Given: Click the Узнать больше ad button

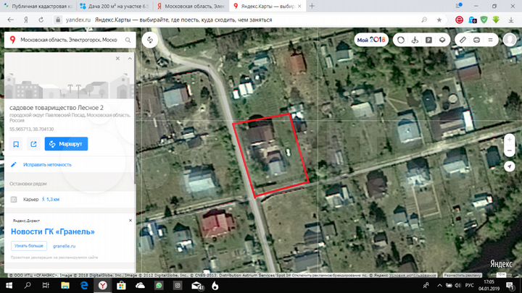Looking at the screenshot, I should point(29,246).
